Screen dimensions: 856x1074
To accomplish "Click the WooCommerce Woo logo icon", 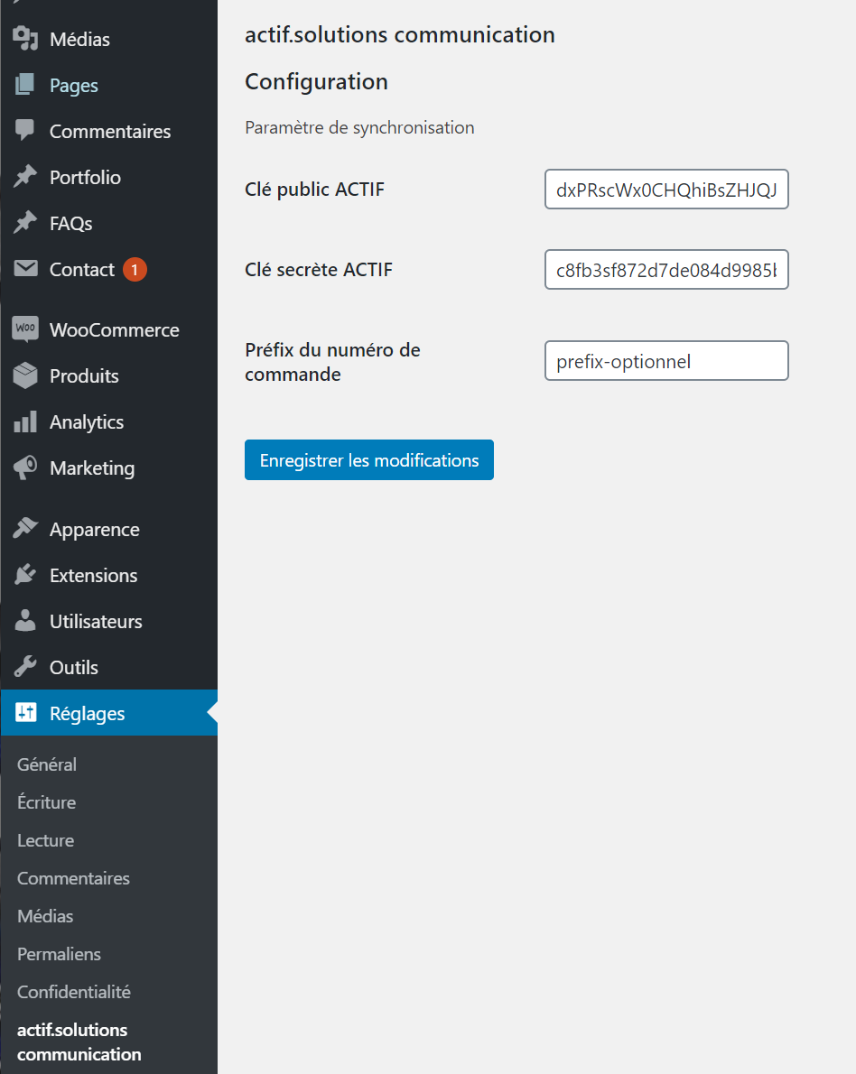I will pyautogui.click(x=25, y=329).
